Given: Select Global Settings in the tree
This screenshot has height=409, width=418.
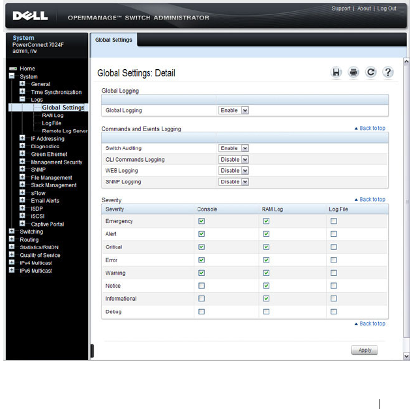Looking at the screenshot, I should tap(63, 108).
